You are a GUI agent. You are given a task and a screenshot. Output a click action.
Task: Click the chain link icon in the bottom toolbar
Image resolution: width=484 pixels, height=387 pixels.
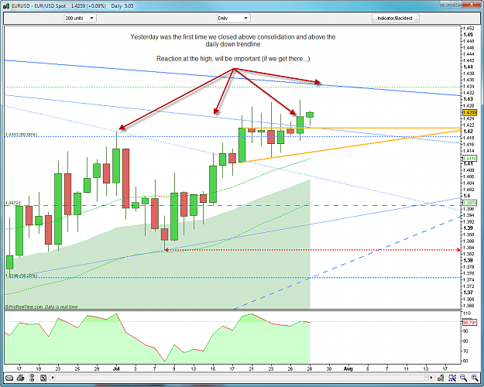pyautogui.click(x=32, y=378)
